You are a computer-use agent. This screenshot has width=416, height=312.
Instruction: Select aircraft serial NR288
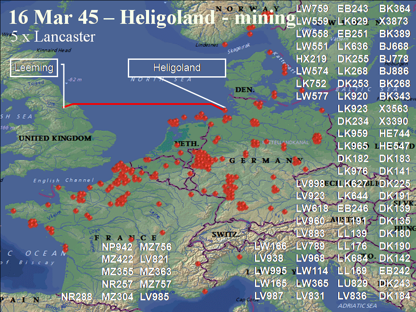click(x=77, y=297)
